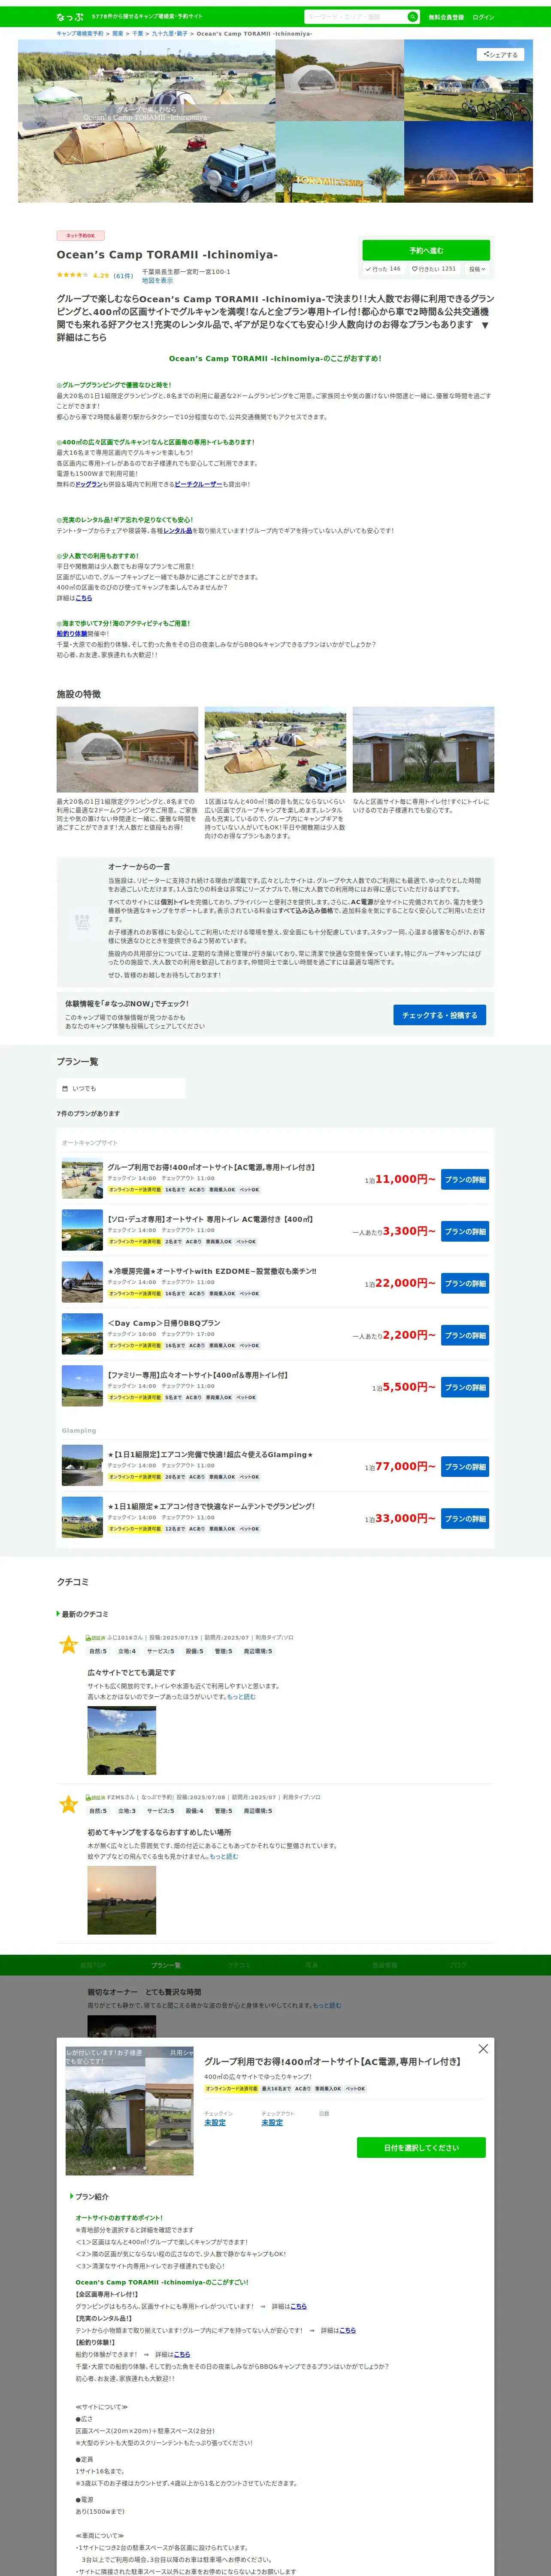Viewport: 551px width, 2576px height.
Task: Switch to the 写真 tab in green bar
Action: [x=312, y=1966]
